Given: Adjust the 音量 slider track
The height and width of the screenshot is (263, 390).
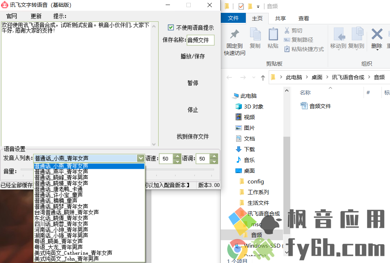Looking at the screenshot, I should (x=117, y=170).
